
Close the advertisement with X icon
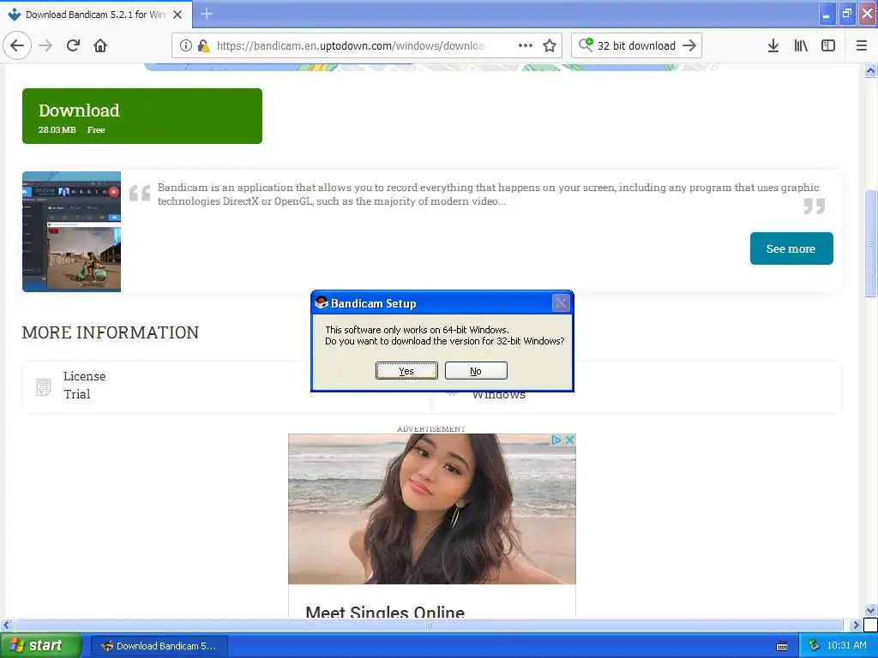pos(569,440)
